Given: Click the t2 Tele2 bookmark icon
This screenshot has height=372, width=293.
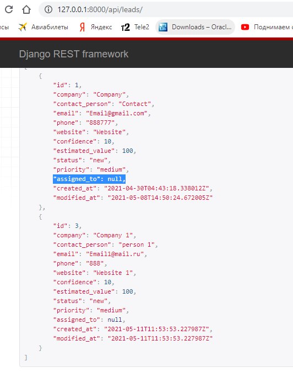Looking at the screenshot, I should 126,27.
